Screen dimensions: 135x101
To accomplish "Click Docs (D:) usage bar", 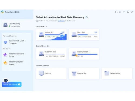I will pyautogui.click(x=87, y=35).
